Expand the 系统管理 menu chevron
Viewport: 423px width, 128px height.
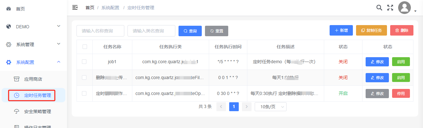(59, 44)
